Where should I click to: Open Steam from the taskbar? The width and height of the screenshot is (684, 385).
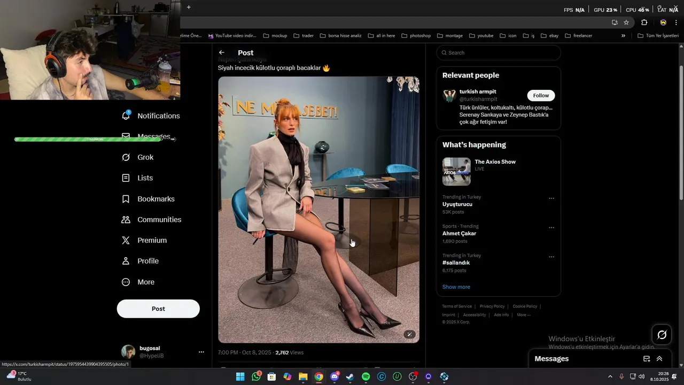pyautogui.click(x=350, y=376)
